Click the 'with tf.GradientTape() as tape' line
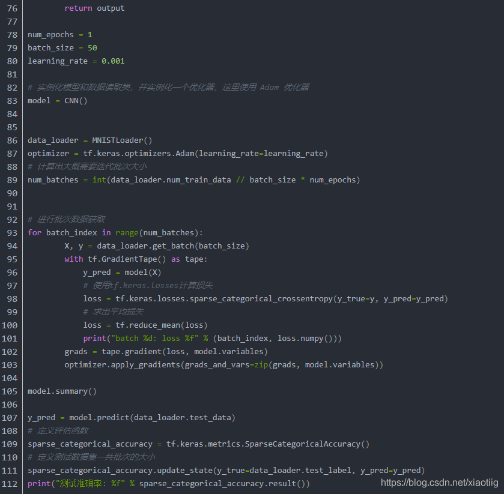Image resolution: width=504 pixels, height=494 pixels. pyautogui.click(x=136, y=259)
